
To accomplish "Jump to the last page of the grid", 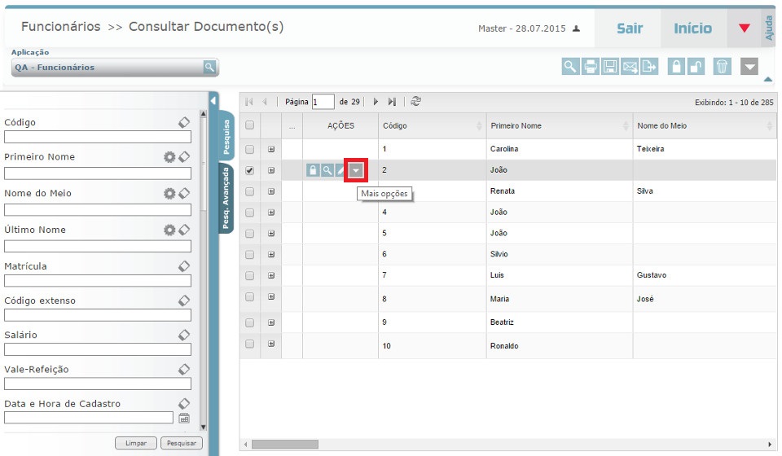I will pos(393,102).
